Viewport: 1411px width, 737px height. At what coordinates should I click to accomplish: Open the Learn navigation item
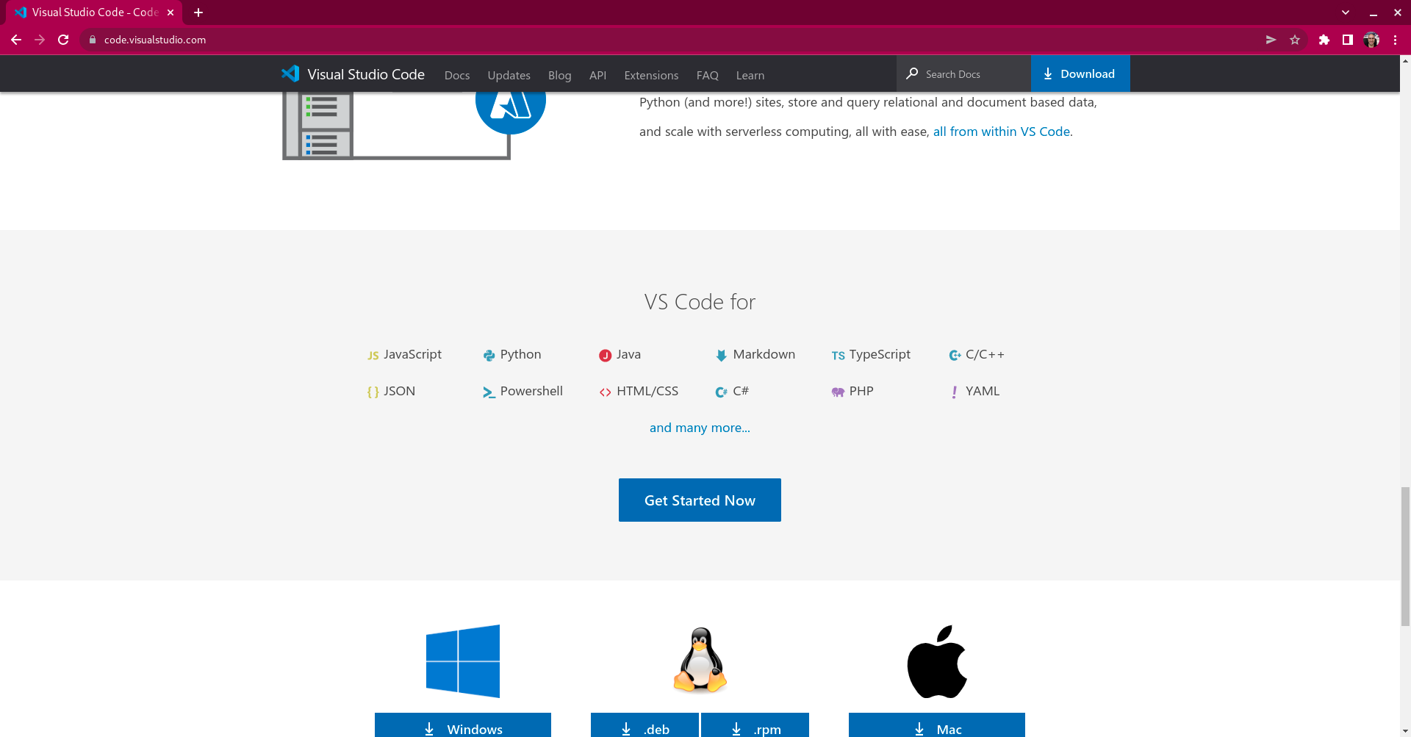click(x=750, y=75)
